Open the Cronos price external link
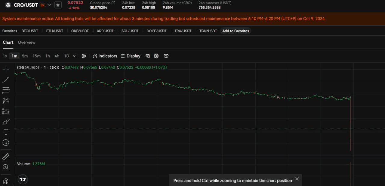This screenshot has width=385, height=186. (x=113, y=3)
